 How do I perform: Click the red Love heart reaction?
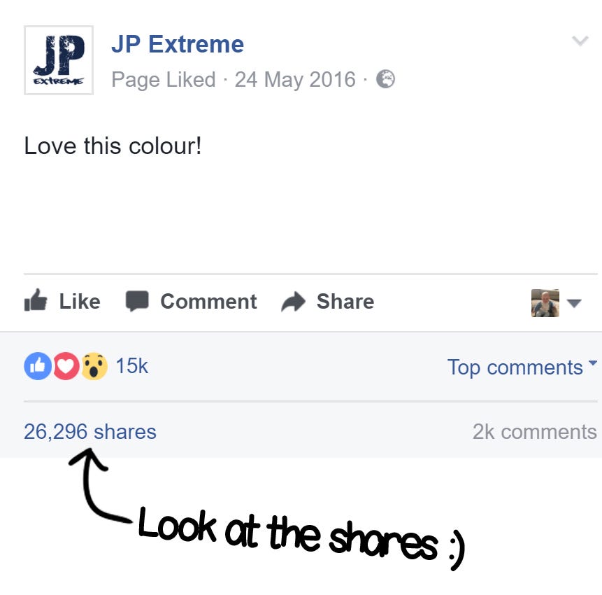pos(66,366)
